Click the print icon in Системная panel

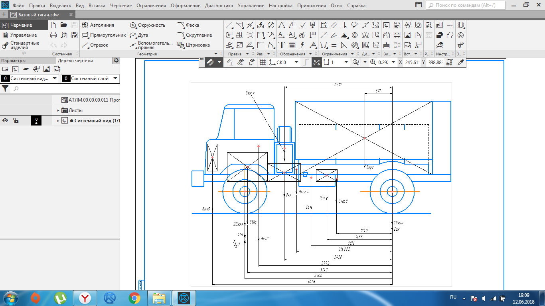click(x=53, y=35)
